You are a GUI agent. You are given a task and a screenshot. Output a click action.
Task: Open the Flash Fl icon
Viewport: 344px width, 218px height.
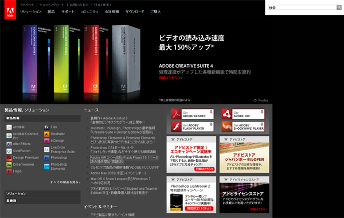click(9, 172)
